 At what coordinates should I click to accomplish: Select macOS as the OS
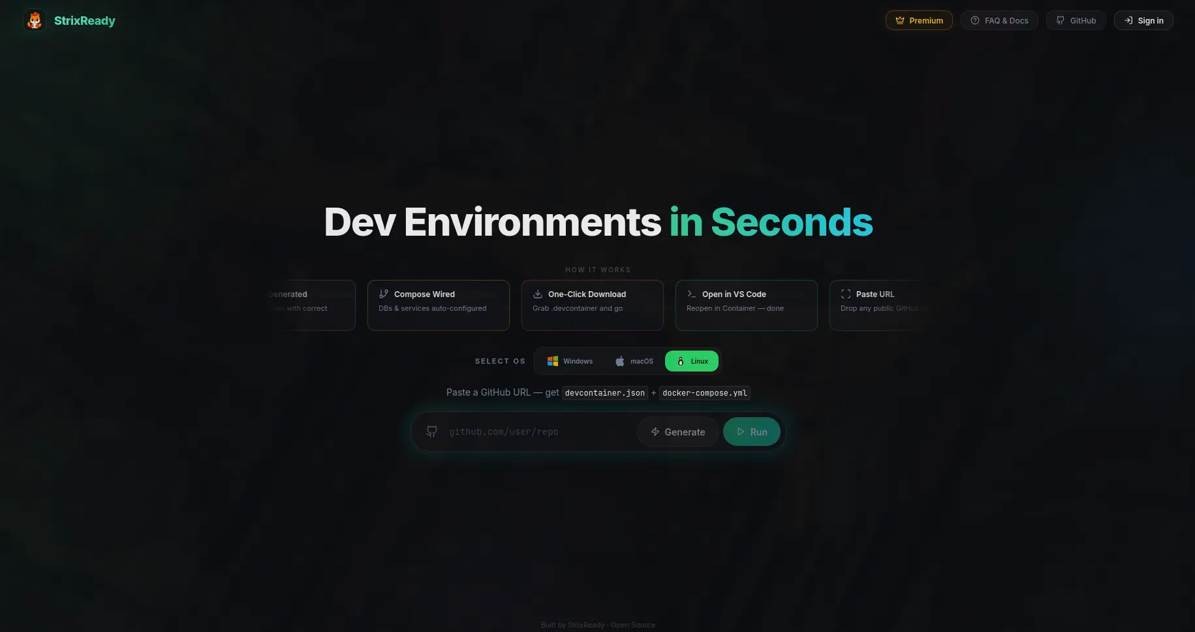click(x=634, y=361)
